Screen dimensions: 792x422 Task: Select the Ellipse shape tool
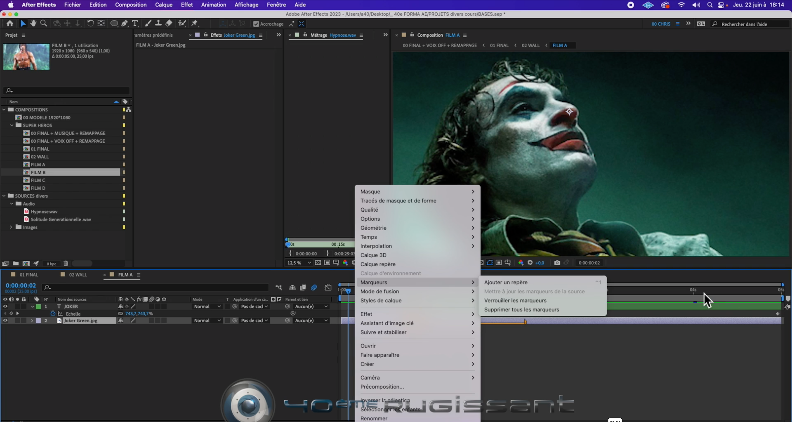[x=114, y=24]
